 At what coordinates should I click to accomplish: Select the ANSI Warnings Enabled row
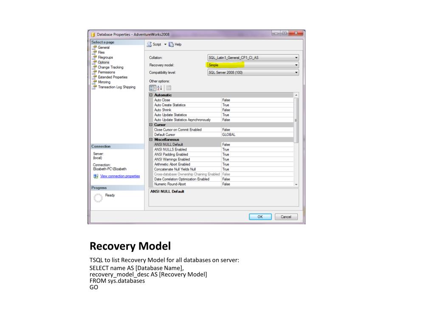pyautogui.click(x=223, y=160)
